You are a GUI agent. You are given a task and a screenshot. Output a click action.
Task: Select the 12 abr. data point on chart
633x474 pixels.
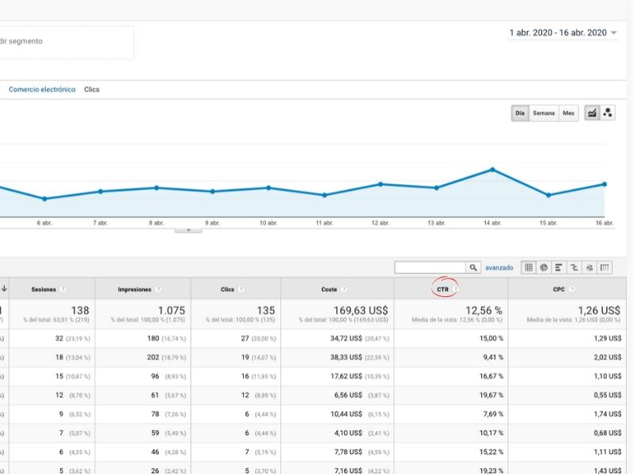pos(381,184)
